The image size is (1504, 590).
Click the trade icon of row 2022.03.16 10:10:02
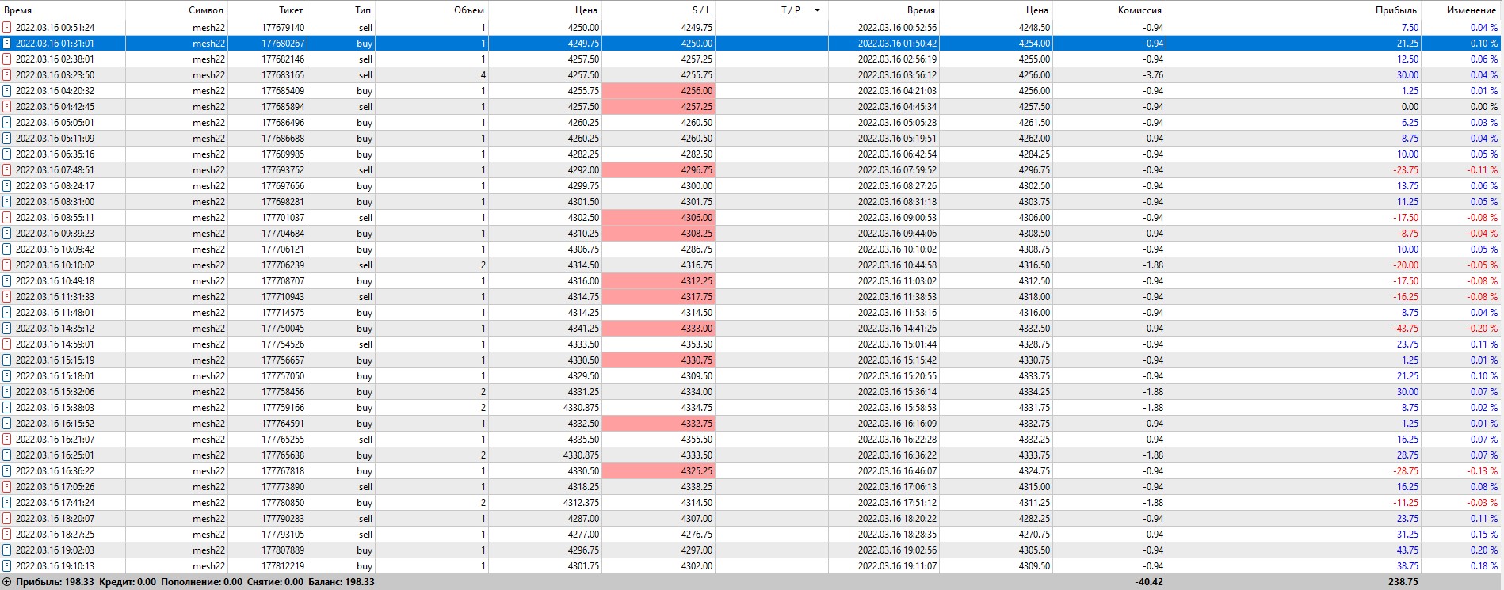(7, 265)
